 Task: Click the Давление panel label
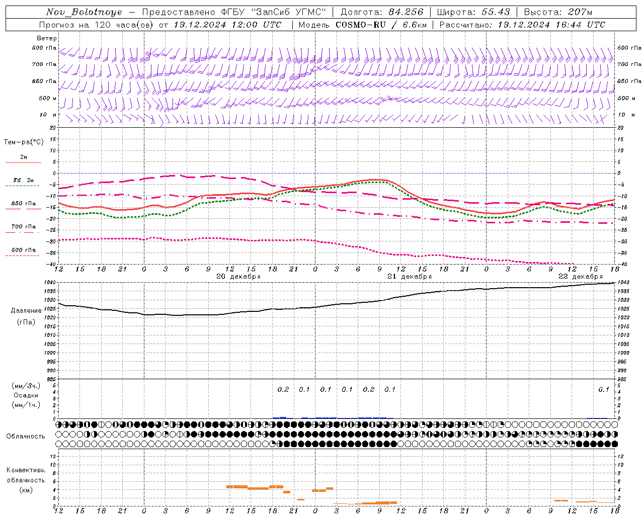click(26, 311)
